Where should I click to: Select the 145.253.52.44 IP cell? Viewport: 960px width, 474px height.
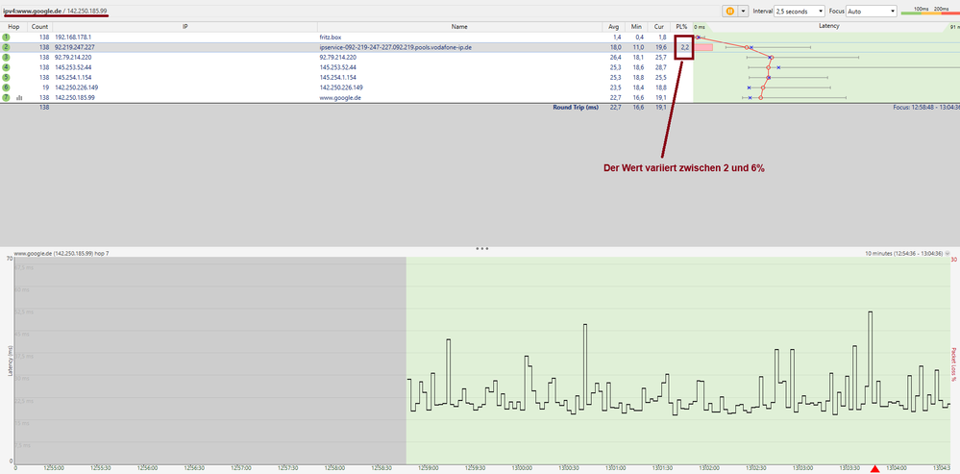[x=73, y=67]
